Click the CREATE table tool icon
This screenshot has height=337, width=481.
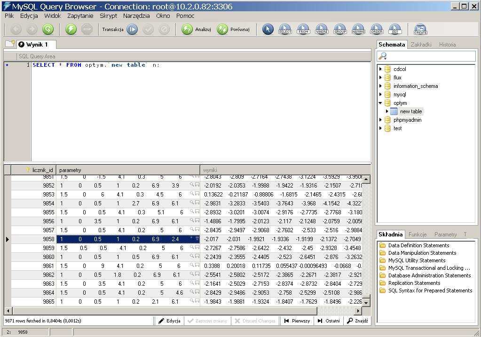pyautogui.click(x=420, y=30)
